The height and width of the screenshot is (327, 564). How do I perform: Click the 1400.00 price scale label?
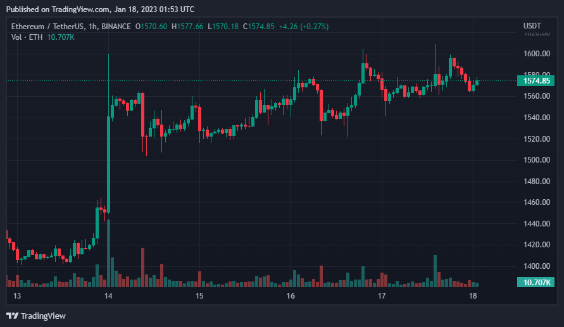(537, 266)
